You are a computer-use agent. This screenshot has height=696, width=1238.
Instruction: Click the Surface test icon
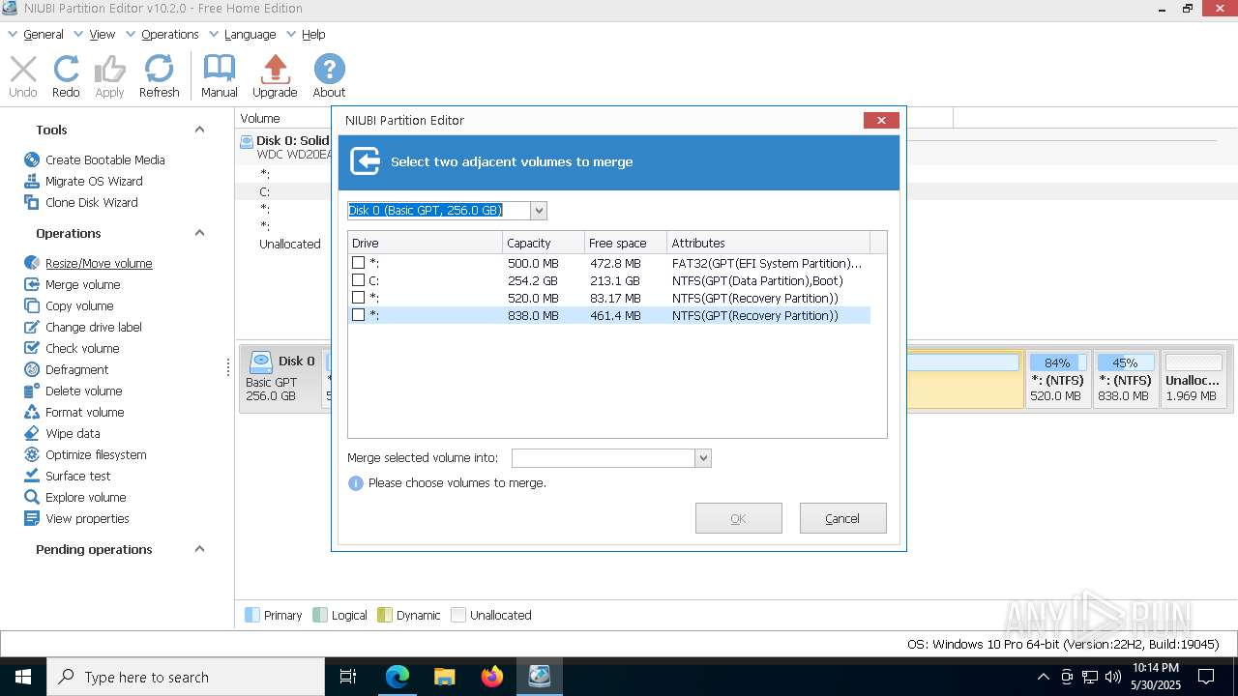click(32, 476)
